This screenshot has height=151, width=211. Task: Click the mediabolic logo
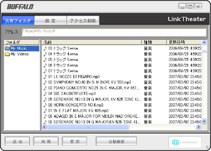[185, 142]
